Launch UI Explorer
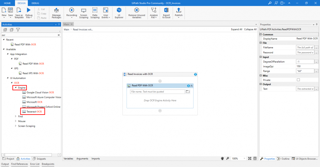The width and height of the screenshot is (320, 167). (119, 13)
